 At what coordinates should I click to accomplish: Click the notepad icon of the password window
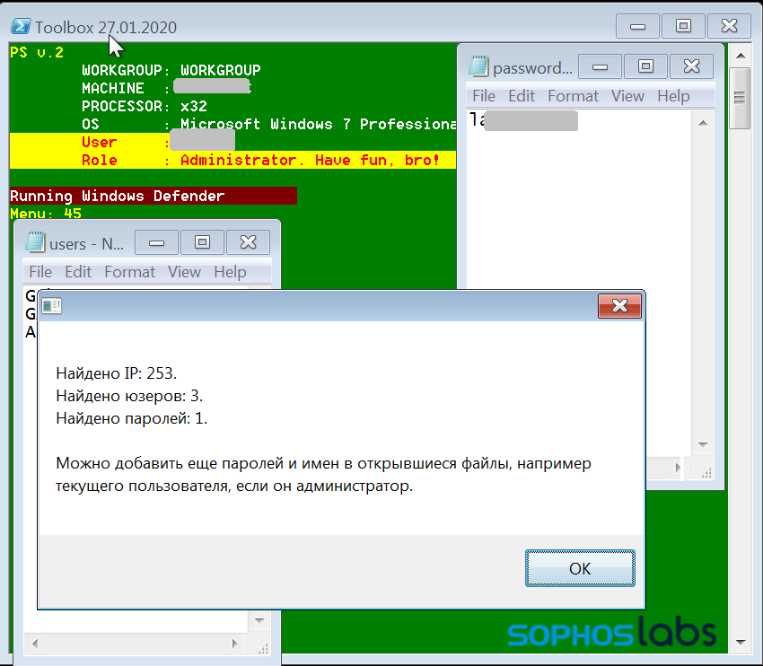coord(478,66)
